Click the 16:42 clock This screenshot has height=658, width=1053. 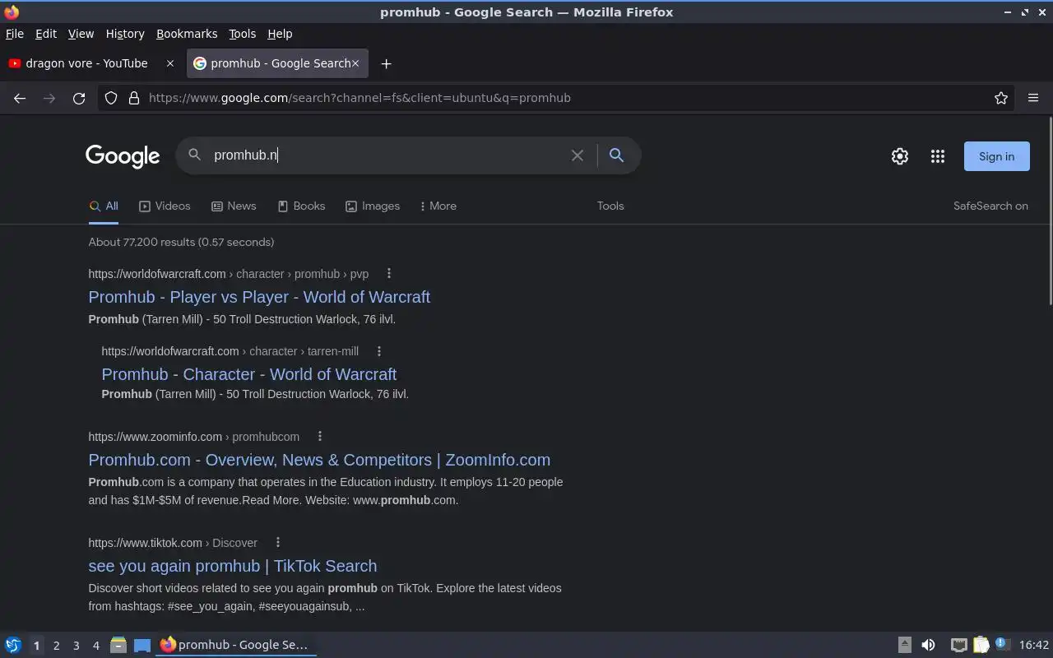1034,645
